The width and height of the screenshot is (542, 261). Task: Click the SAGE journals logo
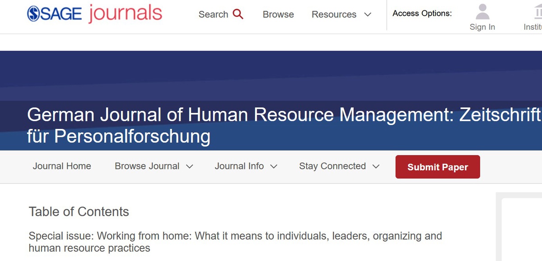(94, 14)
